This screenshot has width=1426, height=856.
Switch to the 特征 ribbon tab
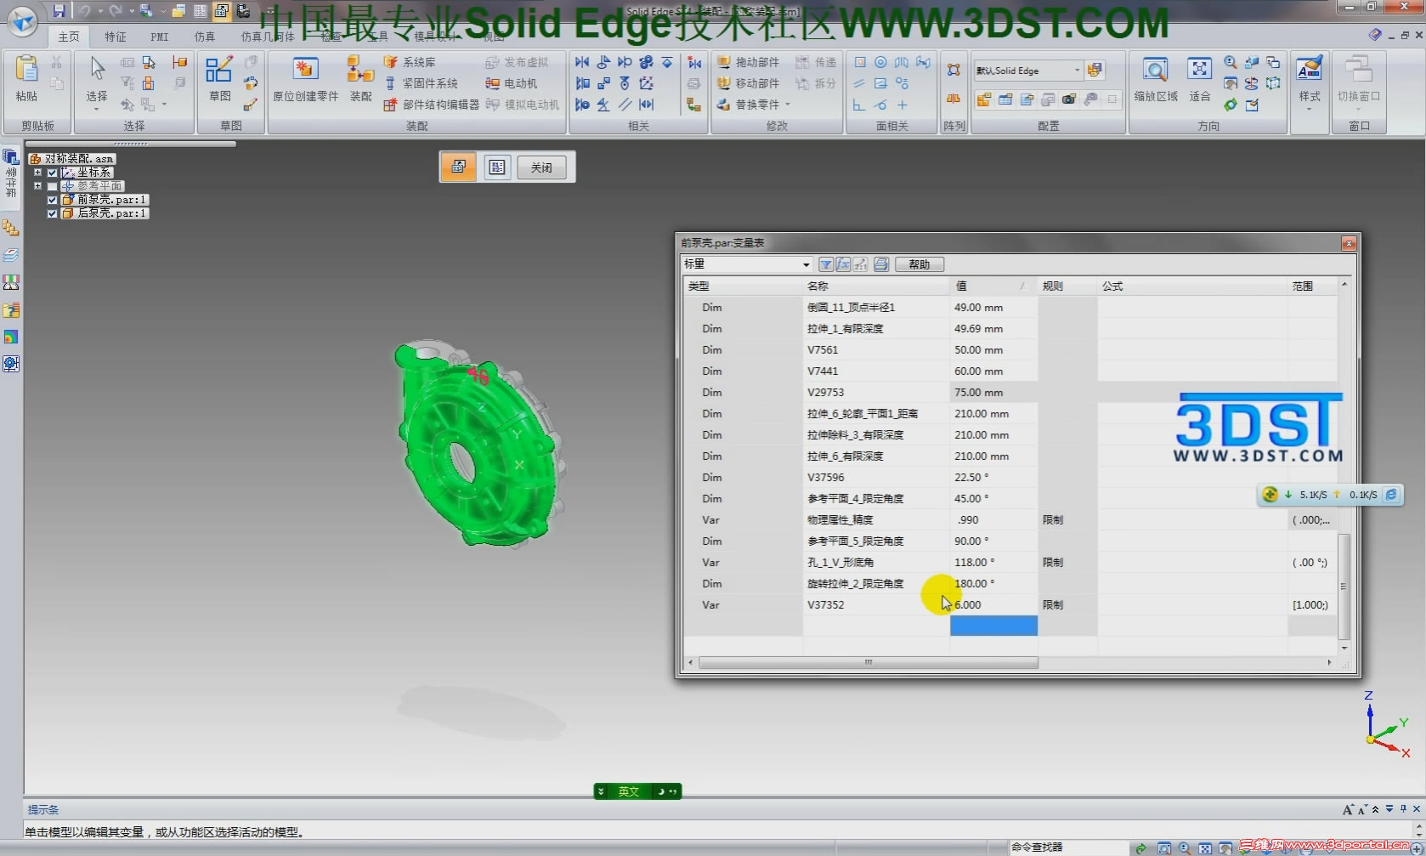(115, 37)
